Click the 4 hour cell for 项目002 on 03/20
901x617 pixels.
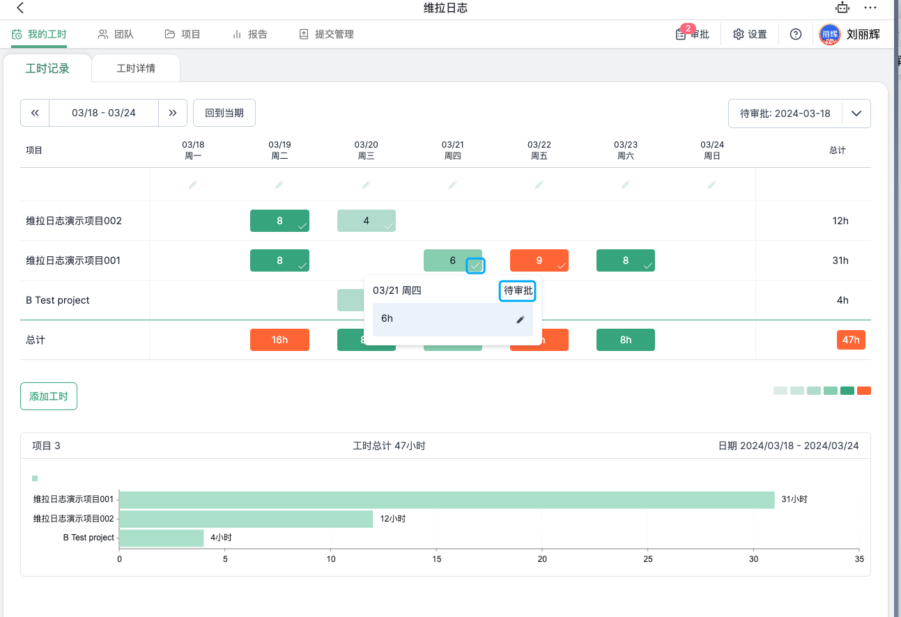click(x=367, y=221)
